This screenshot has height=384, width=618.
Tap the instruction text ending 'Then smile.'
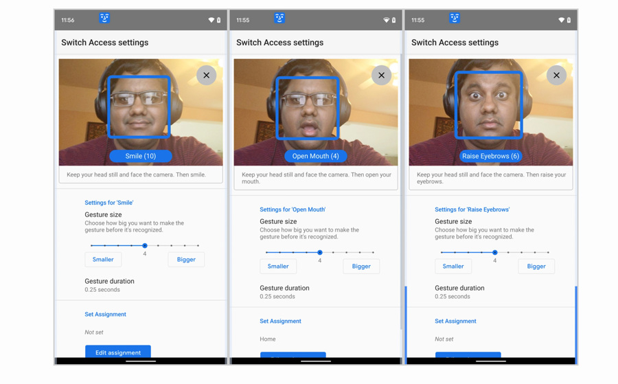[x=137, y=174]
